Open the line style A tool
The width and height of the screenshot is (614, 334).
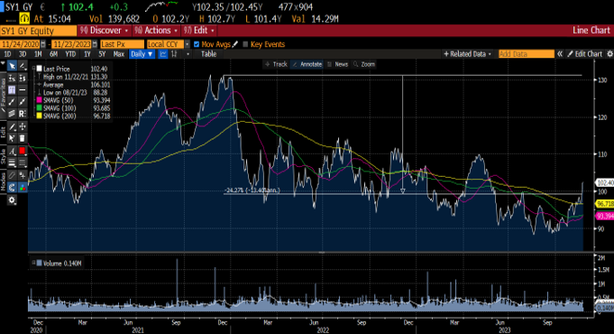pyautogui.click(x=12, y=151)
